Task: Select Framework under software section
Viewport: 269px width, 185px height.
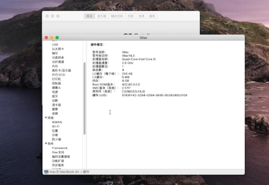Action: coord(60,148)
